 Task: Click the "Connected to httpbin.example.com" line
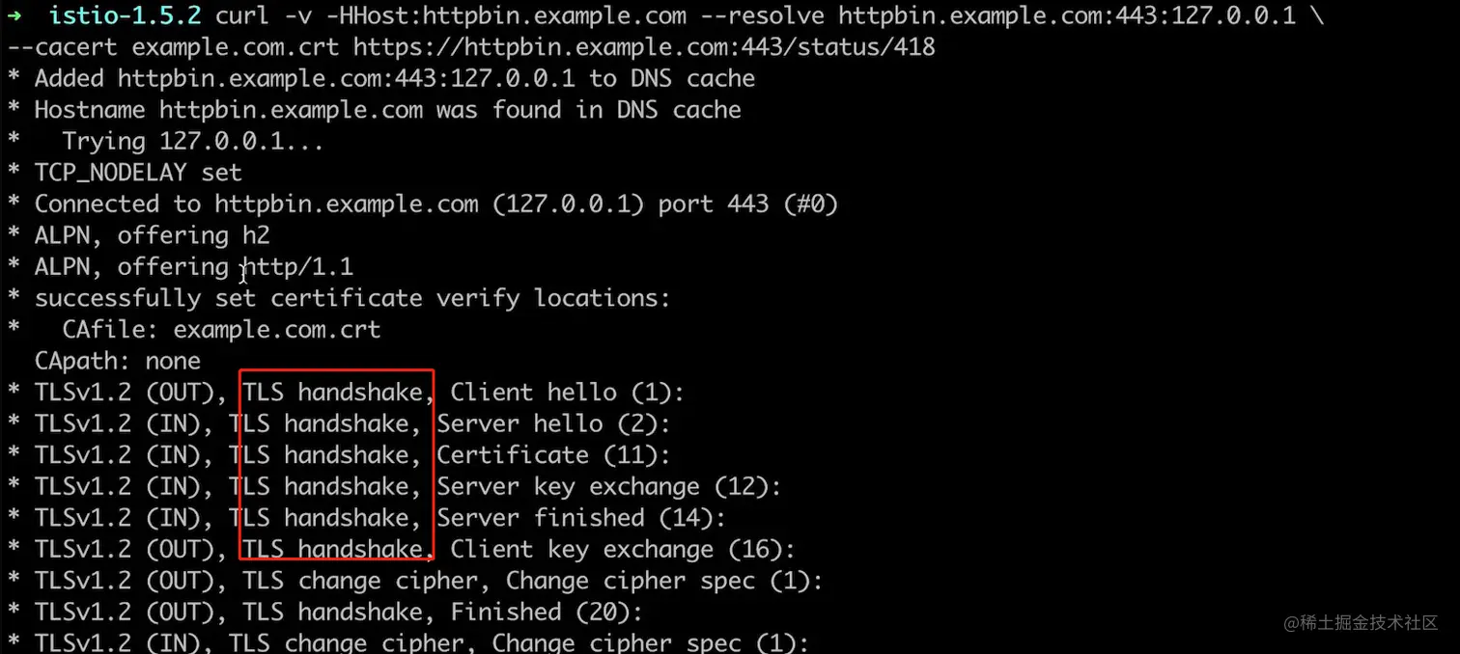tap(435, 204)
